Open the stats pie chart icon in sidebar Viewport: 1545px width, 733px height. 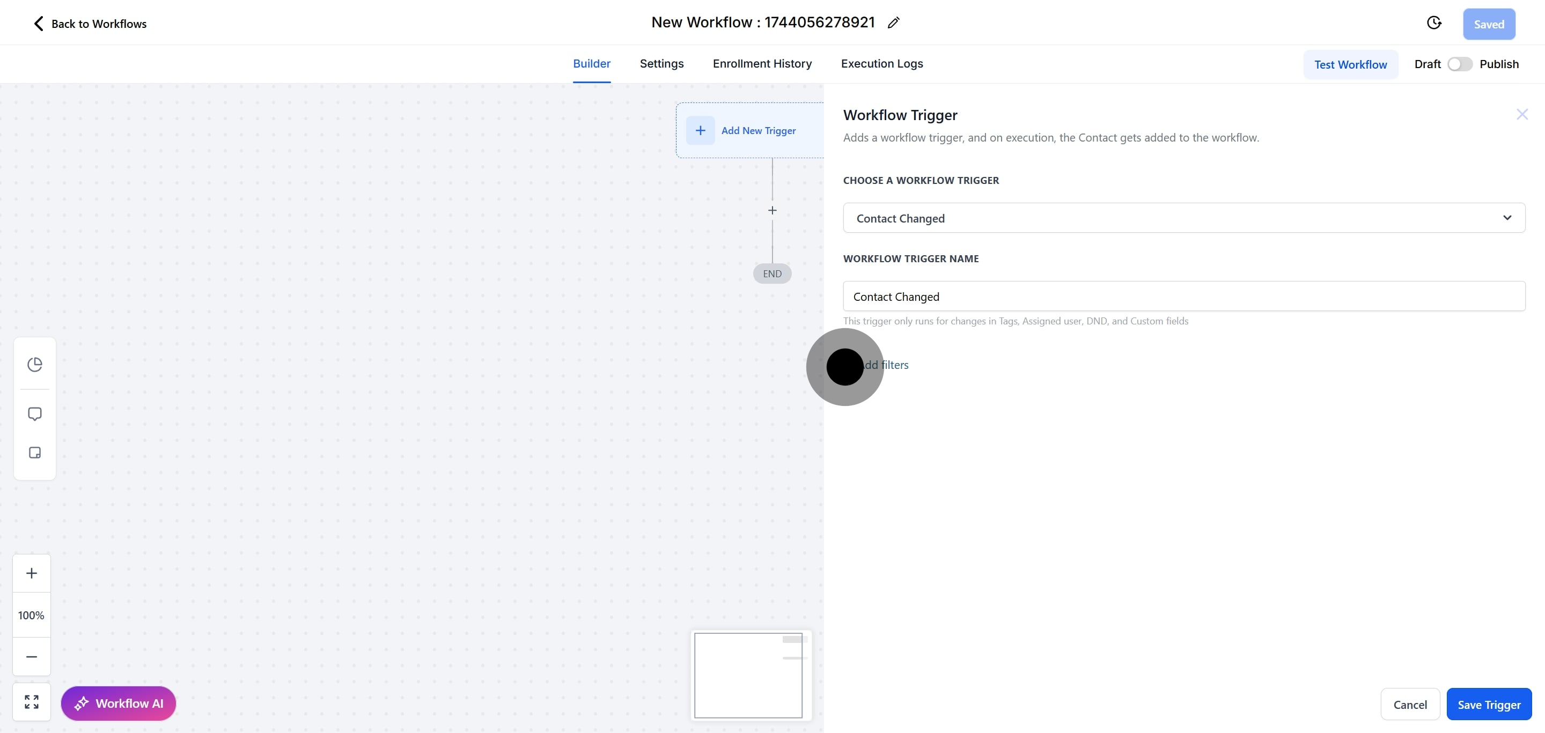35,365
